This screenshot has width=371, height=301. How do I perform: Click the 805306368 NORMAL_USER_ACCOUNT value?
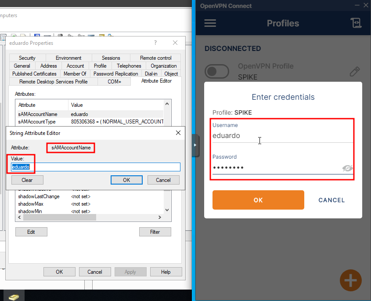(x=117, y=122)
